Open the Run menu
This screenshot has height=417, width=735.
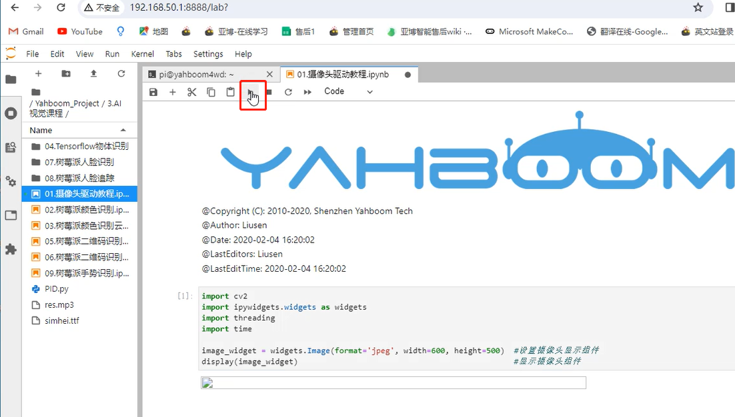coord(112,54)
